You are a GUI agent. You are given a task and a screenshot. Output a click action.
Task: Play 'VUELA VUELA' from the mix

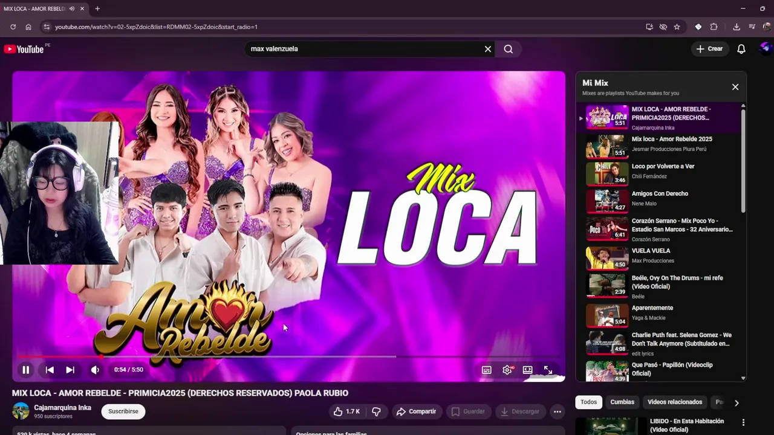click(662, 257)
